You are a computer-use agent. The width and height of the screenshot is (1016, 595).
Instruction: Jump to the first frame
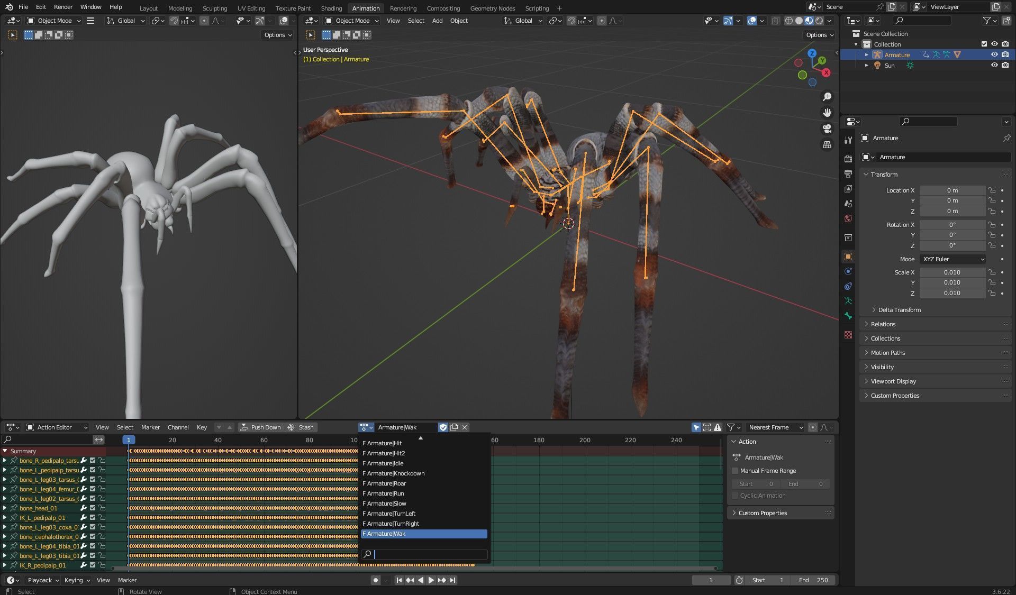click(x=399, y=580)
